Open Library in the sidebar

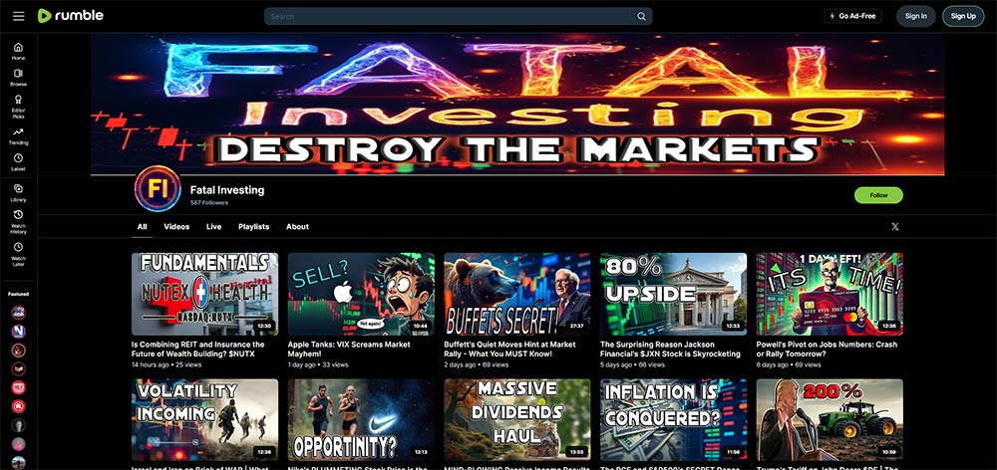(x=18, y=192)
